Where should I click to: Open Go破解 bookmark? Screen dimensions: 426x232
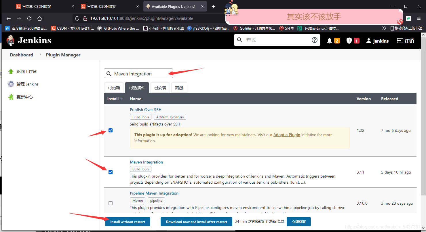point(254,28)
